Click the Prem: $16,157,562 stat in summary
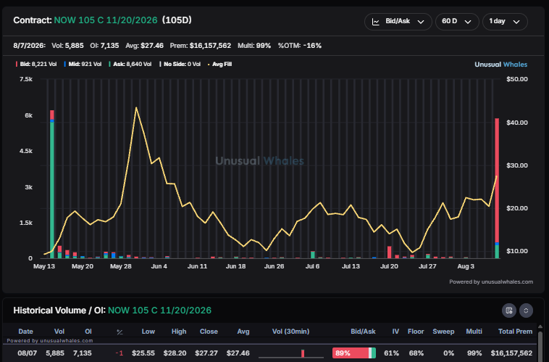 click(x=201, y=46)
